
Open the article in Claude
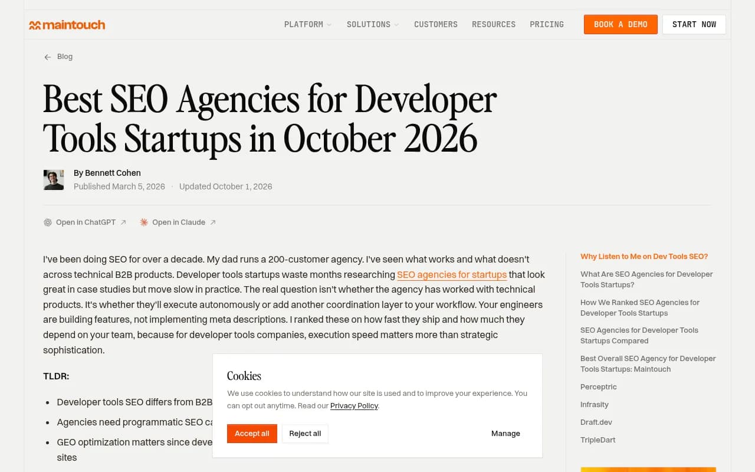click(x=179, y=222)
